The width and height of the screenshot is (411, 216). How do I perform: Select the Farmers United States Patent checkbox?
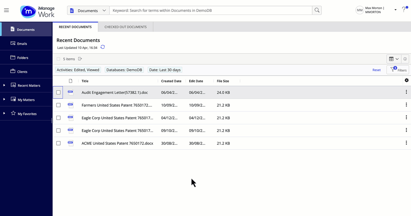pos(59,105)
